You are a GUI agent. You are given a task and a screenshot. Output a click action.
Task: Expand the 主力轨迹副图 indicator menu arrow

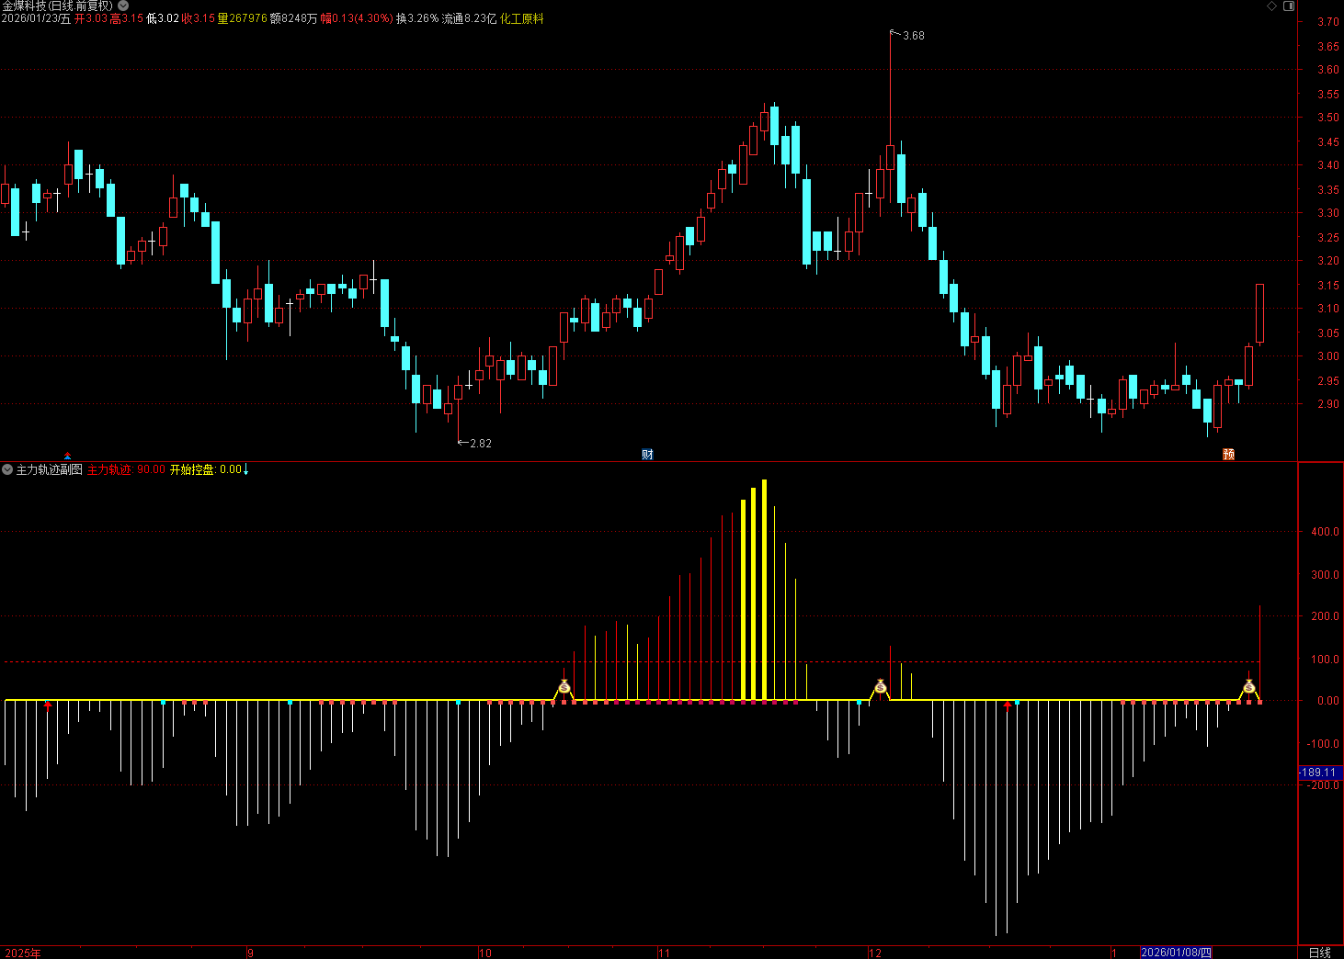[7, 469]
